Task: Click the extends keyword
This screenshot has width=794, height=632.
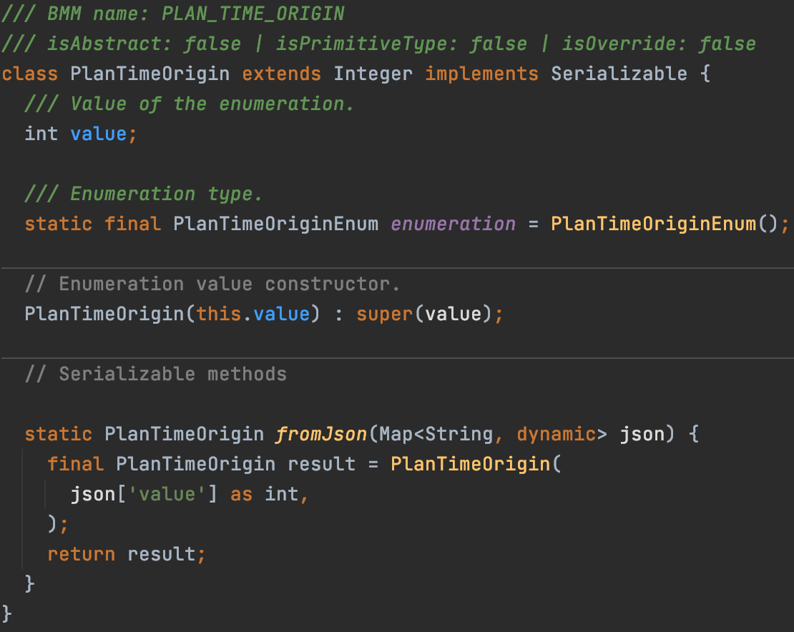Action: 281,74
